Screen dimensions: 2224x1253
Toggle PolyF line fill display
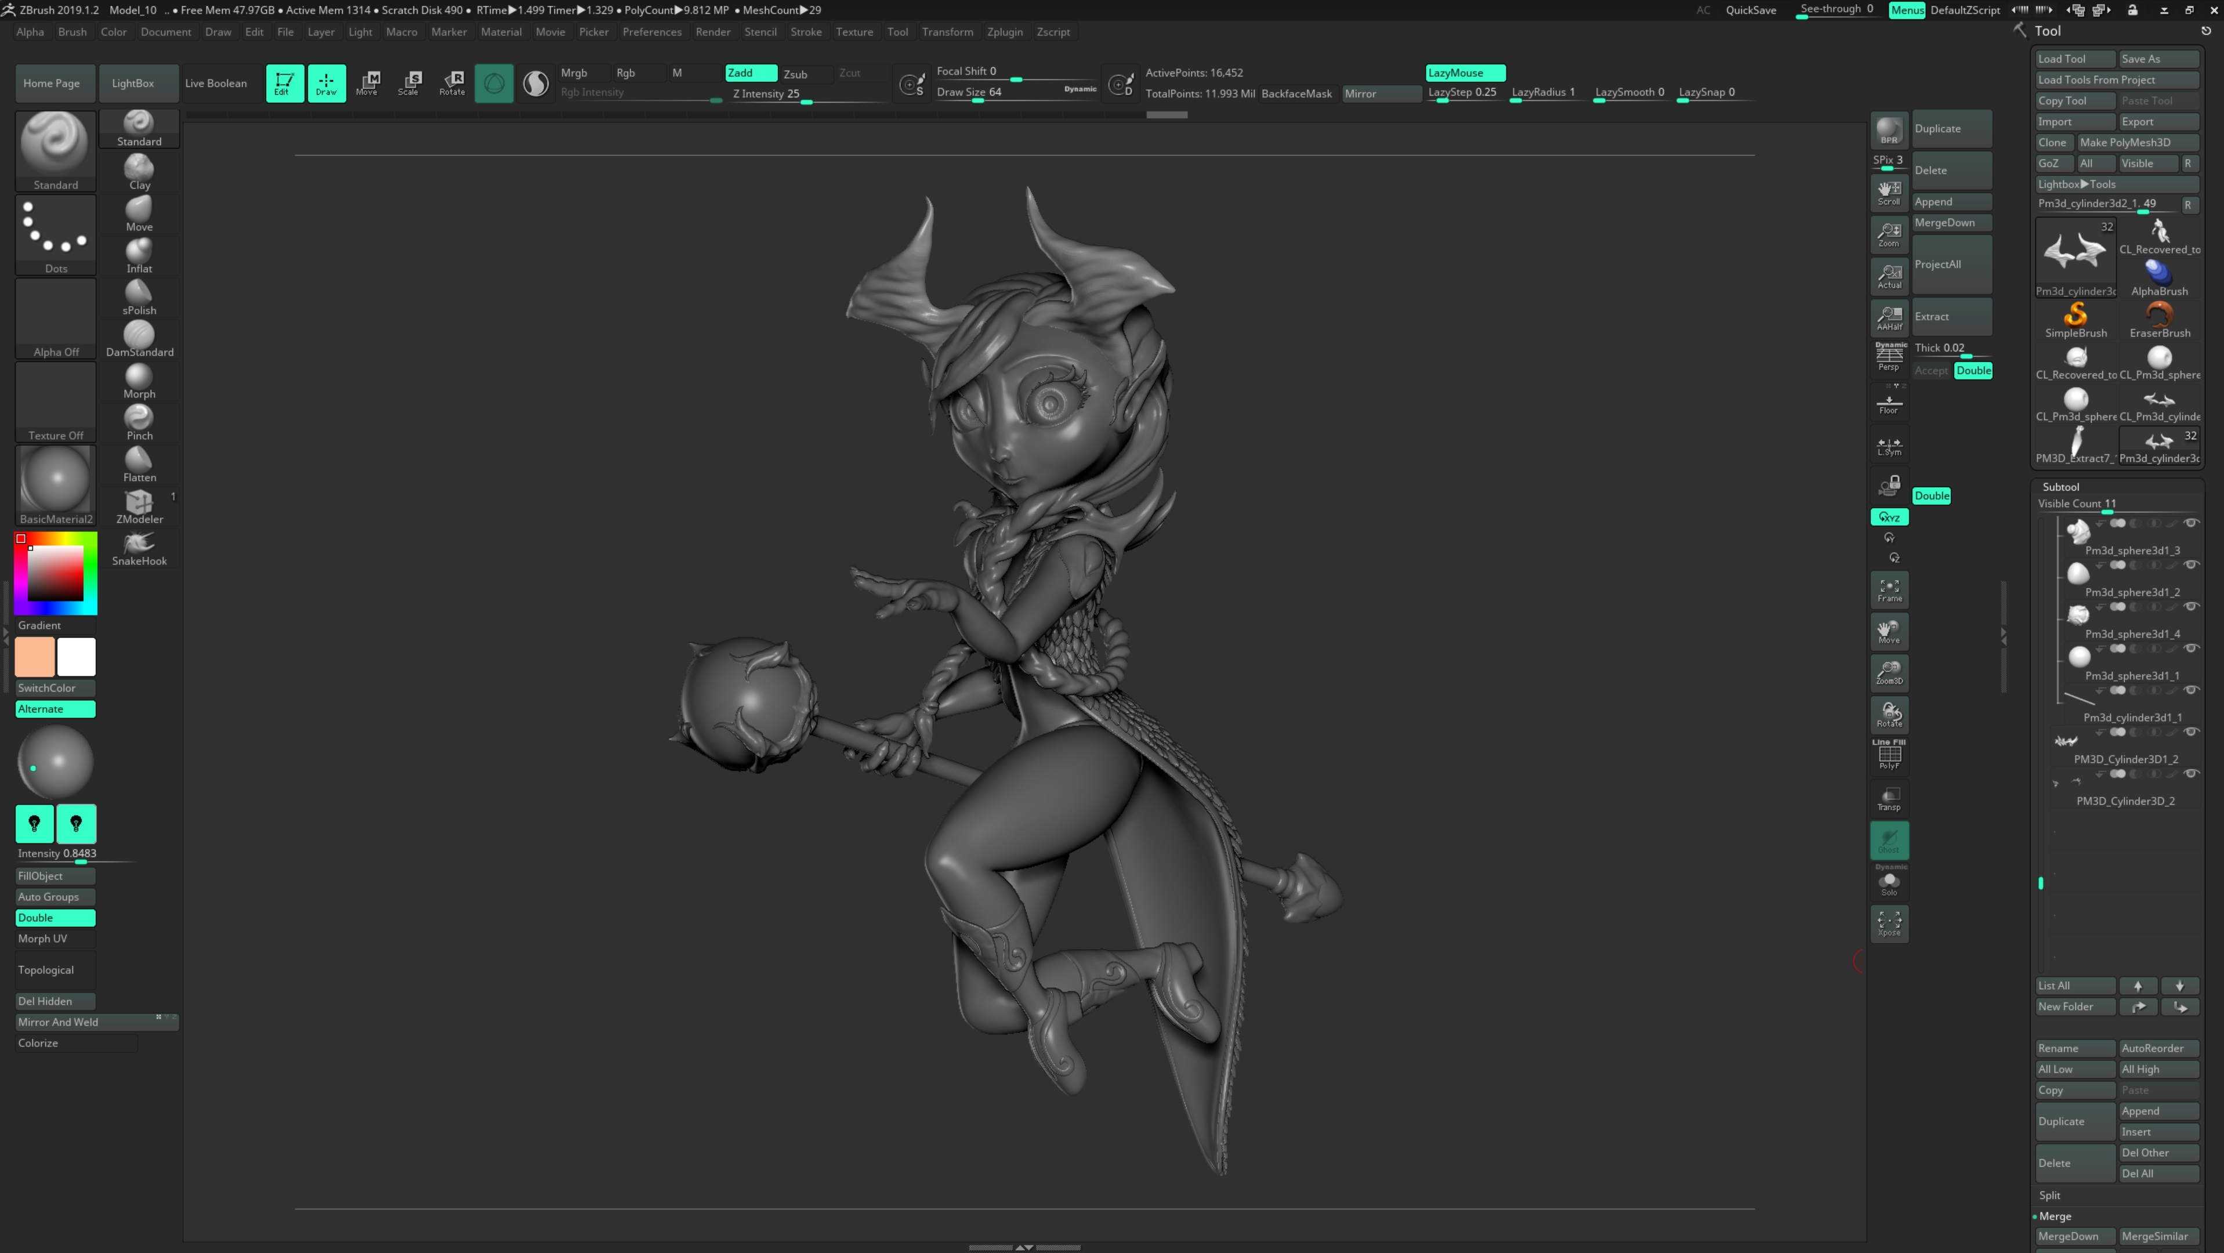tap(1889, 755)
